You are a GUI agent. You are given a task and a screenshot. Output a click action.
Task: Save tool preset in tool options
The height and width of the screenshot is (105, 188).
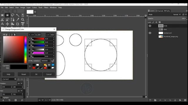click(x=3, y=100)
